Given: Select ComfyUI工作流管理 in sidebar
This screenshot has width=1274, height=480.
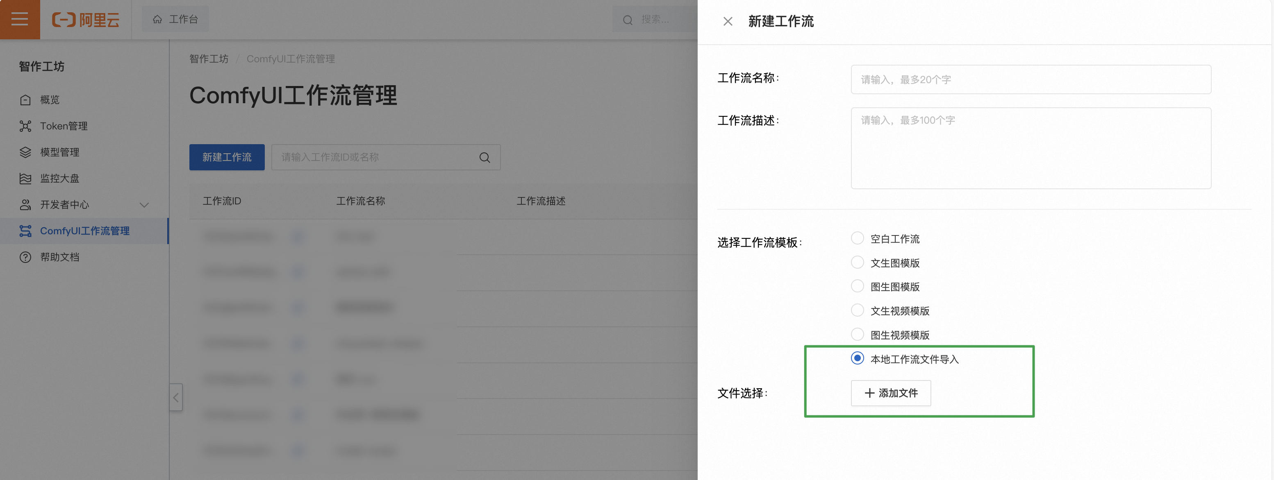Looking at the screenshot, I should click(x=84, y=231).
